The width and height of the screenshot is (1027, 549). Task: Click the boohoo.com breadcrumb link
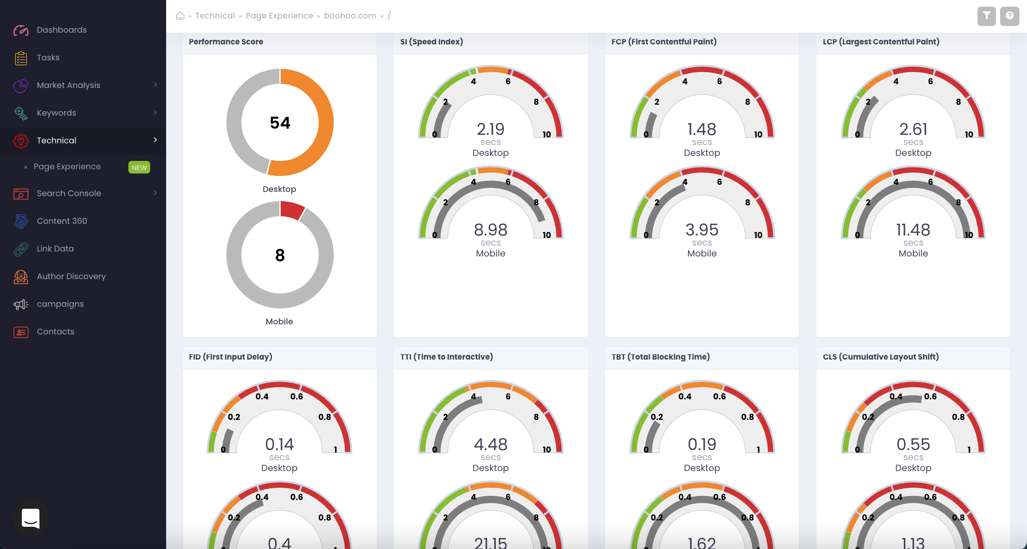tap(350, 16)
